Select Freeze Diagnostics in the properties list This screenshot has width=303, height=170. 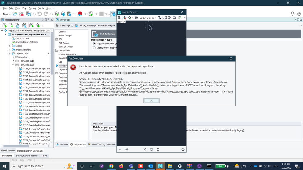coord(67,54)
